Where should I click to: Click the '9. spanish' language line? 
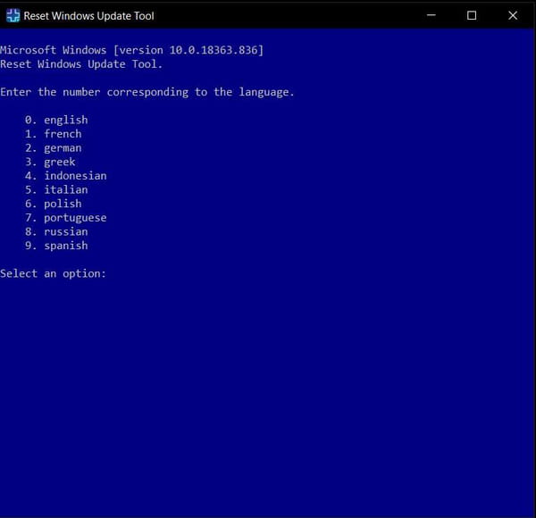[x=56, y=246]
